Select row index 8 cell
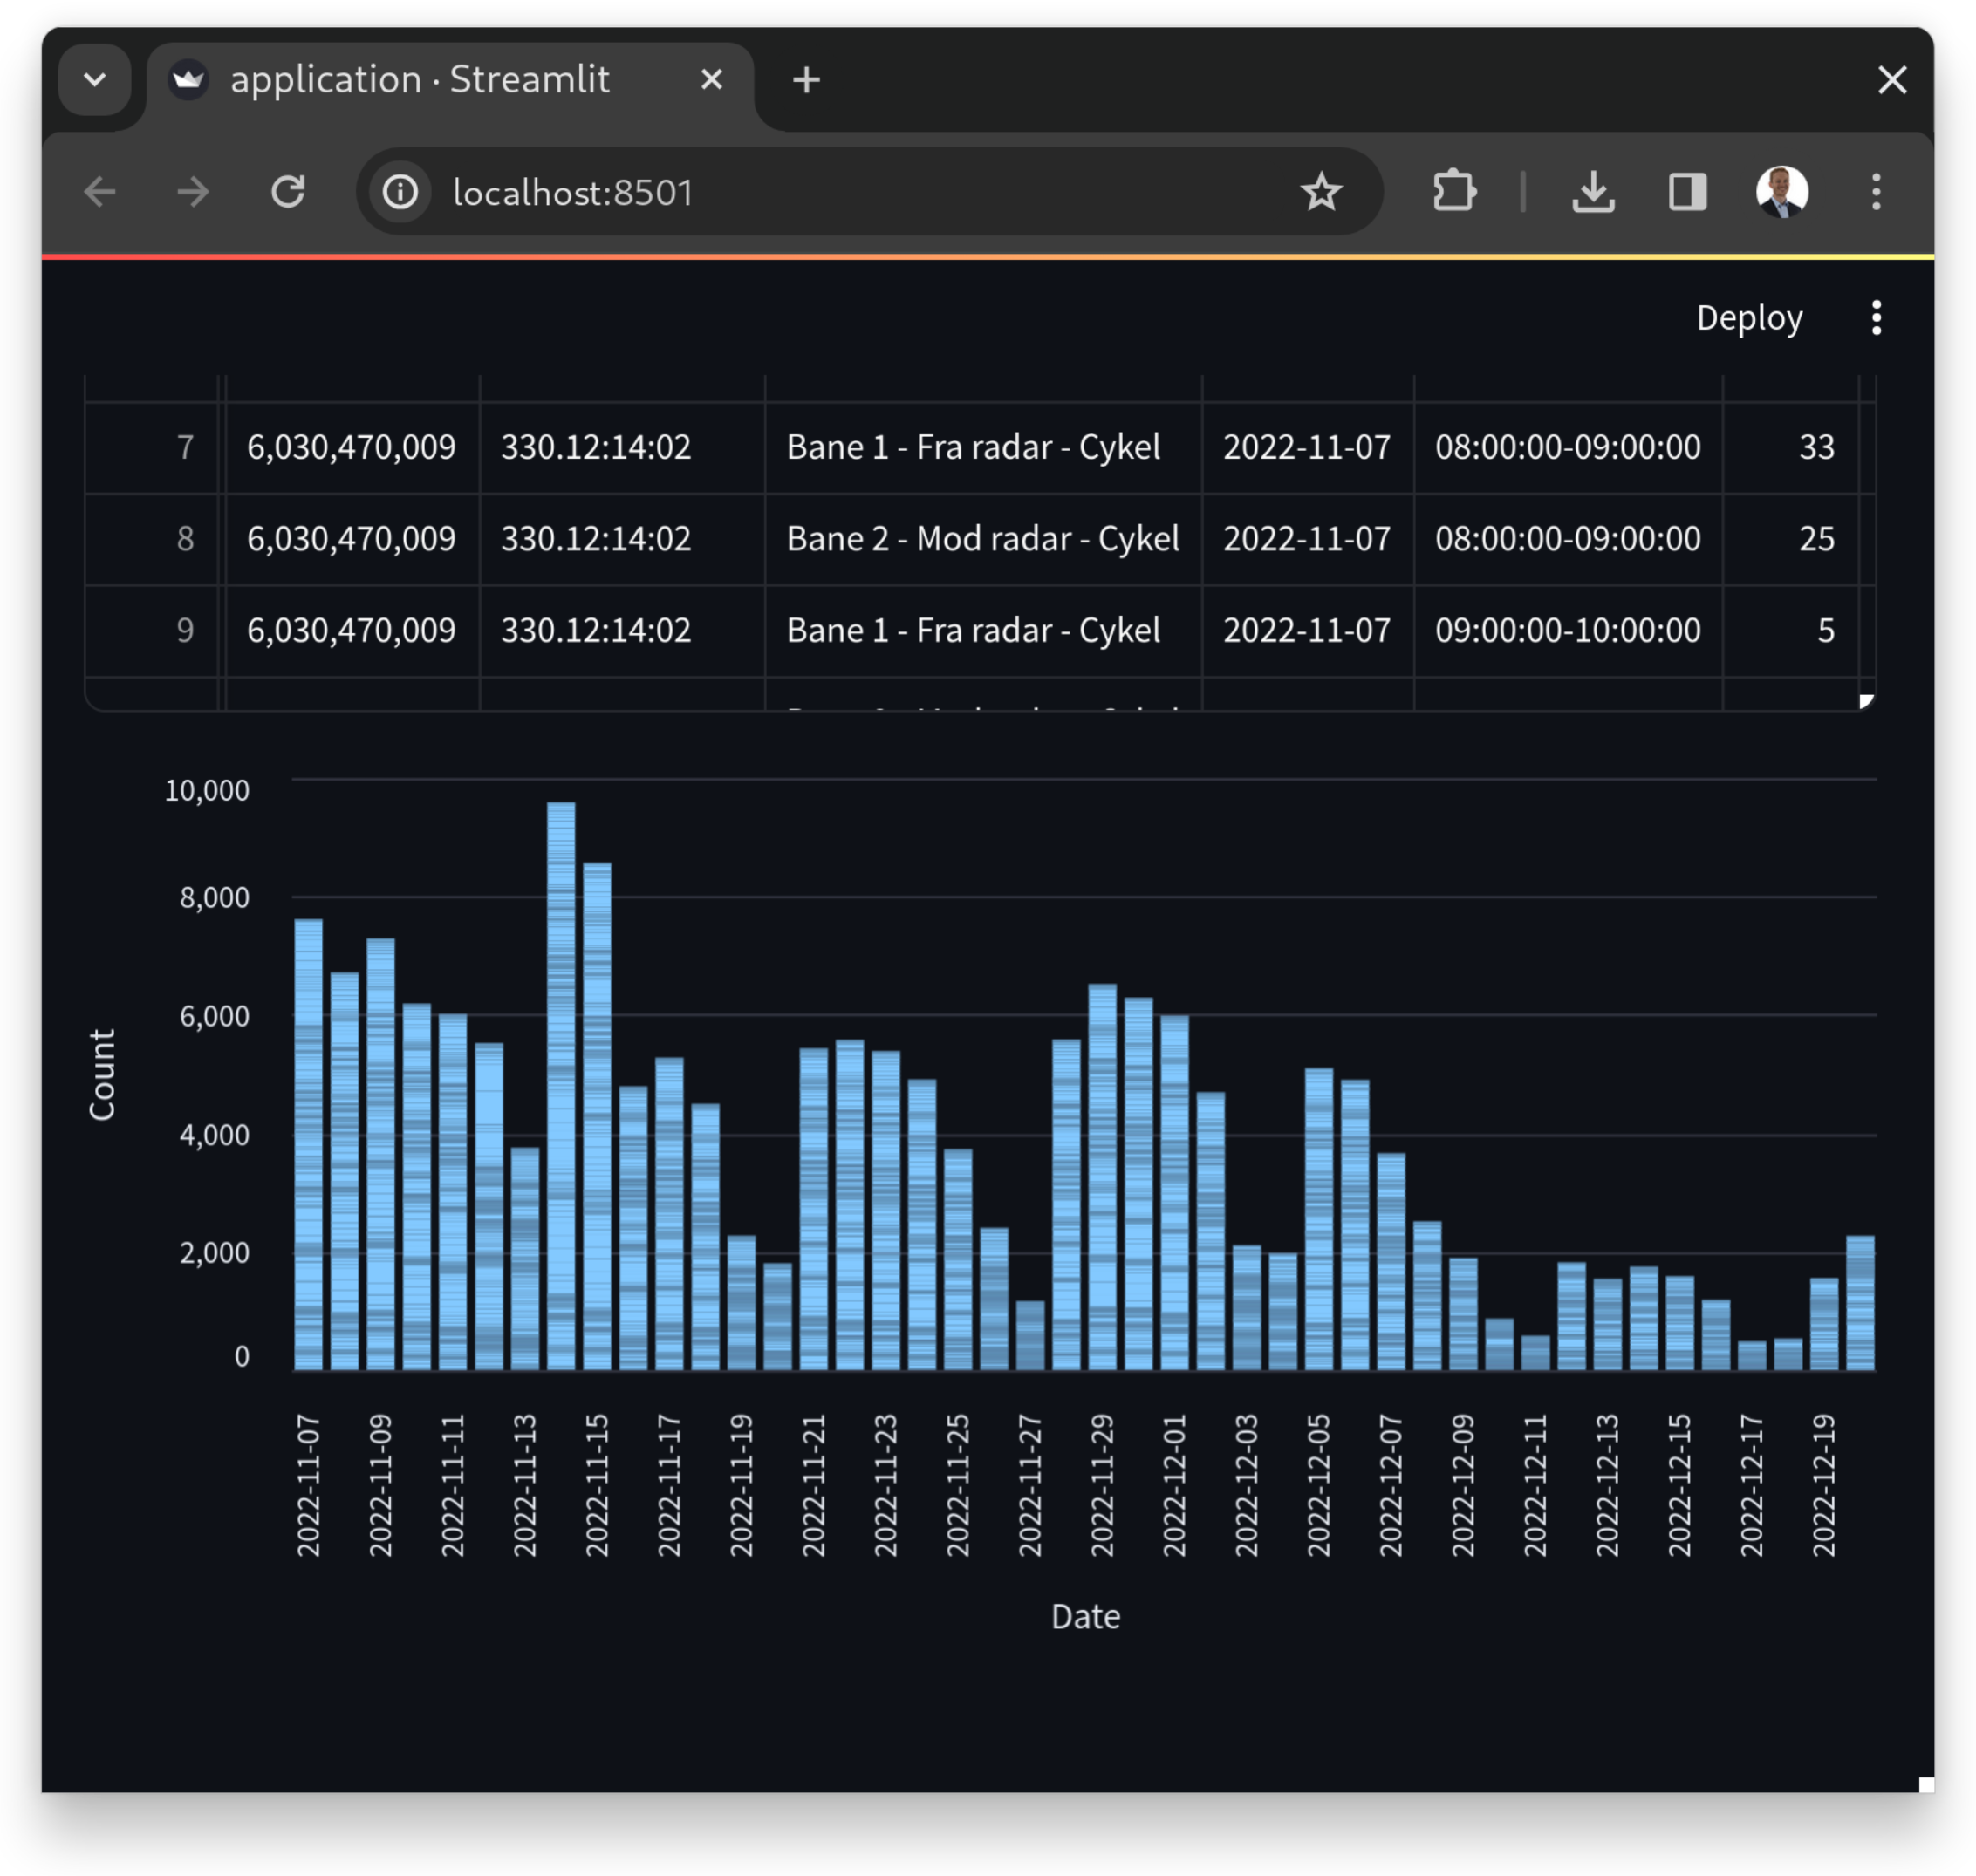 (x=152, y=539)
